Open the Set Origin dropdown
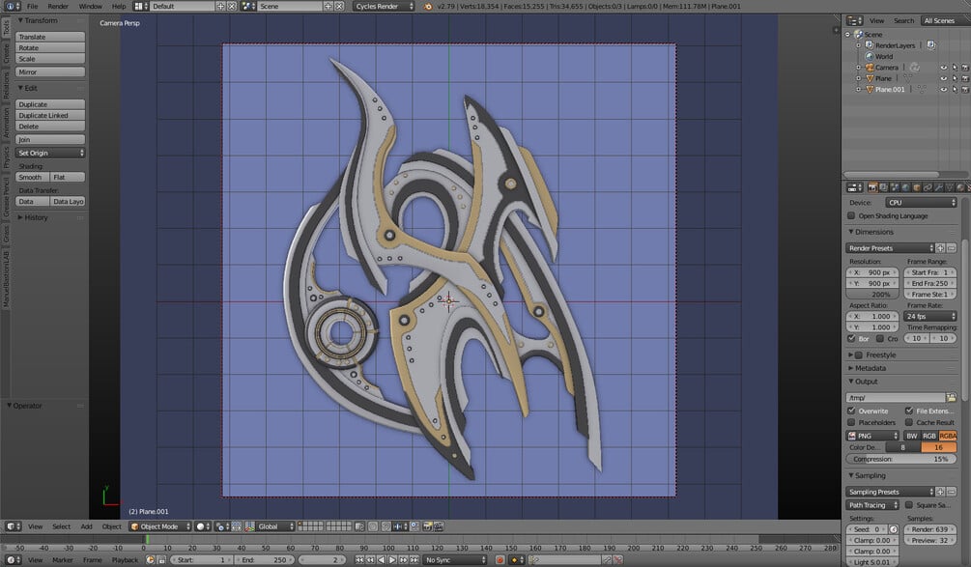This screenshot has width=971, height=567. click(x=50, y=153)
